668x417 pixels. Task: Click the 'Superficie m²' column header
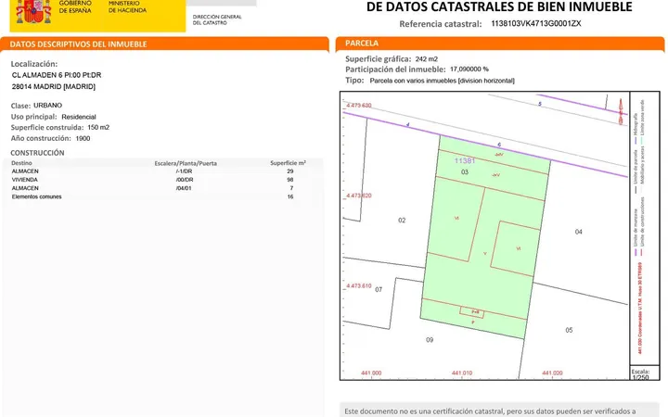coord(288,163)
